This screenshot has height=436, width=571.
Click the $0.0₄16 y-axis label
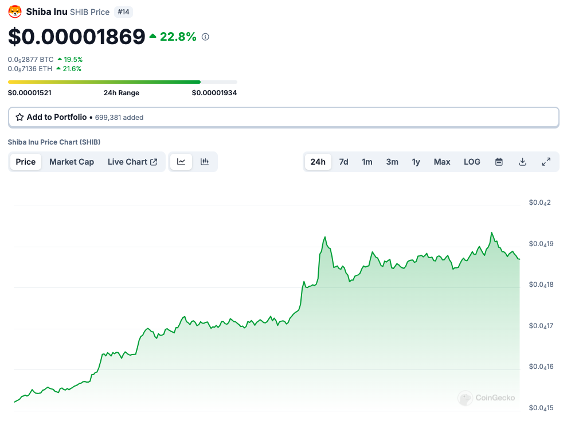[x=541, y=367]
